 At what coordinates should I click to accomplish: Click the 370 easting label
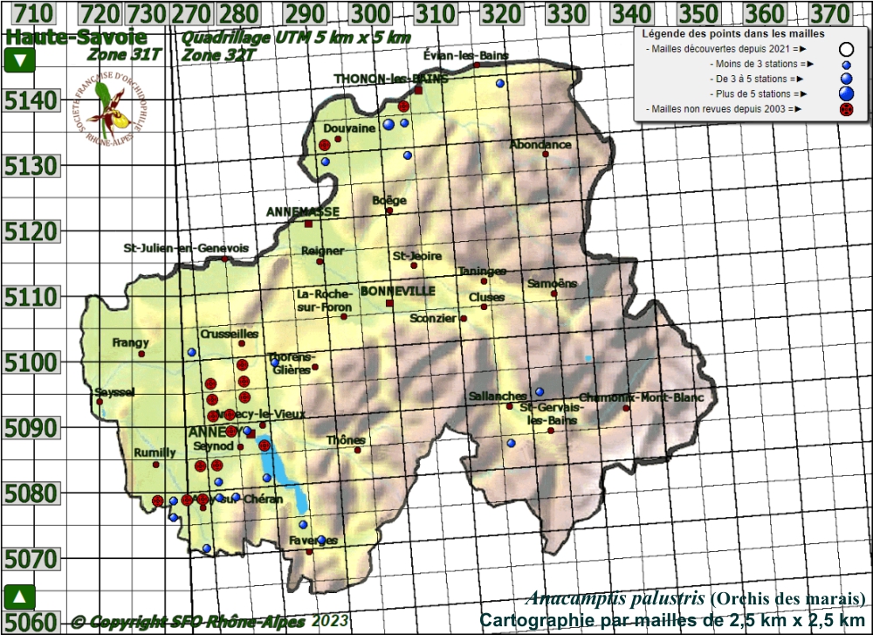click(x=829, y=14)
